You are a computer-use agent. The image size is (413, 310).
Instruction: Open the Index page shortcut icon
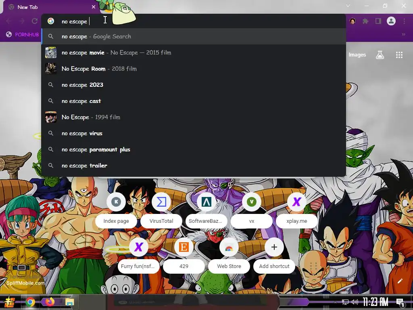pyautogui.click(x=116, y=202)
